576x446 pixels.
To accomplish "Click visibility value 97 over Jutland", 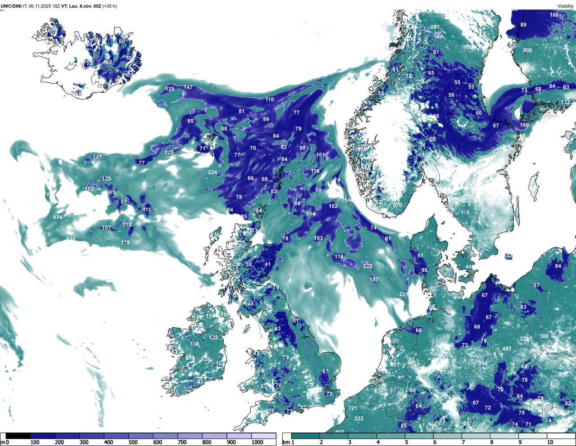I will coord(420,255).
